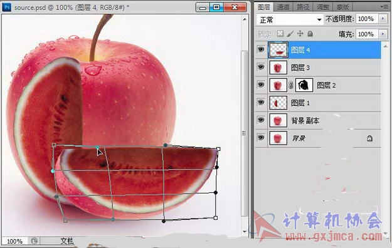Click the lock transparent pixels icon
Viewport: 392px width, 248px height.
click(x=280, y=33)
